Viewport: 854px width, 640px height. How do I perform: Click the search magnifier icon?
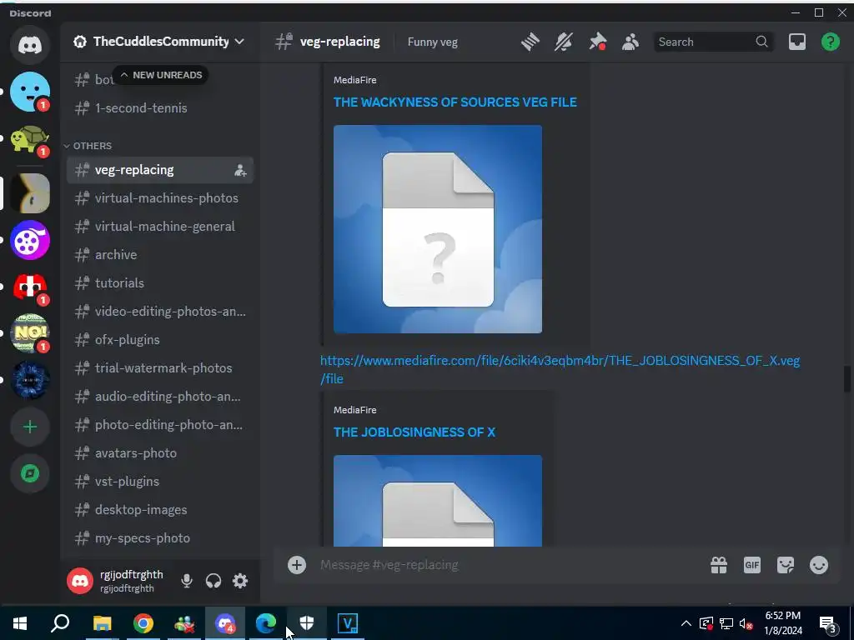[761, 42]
